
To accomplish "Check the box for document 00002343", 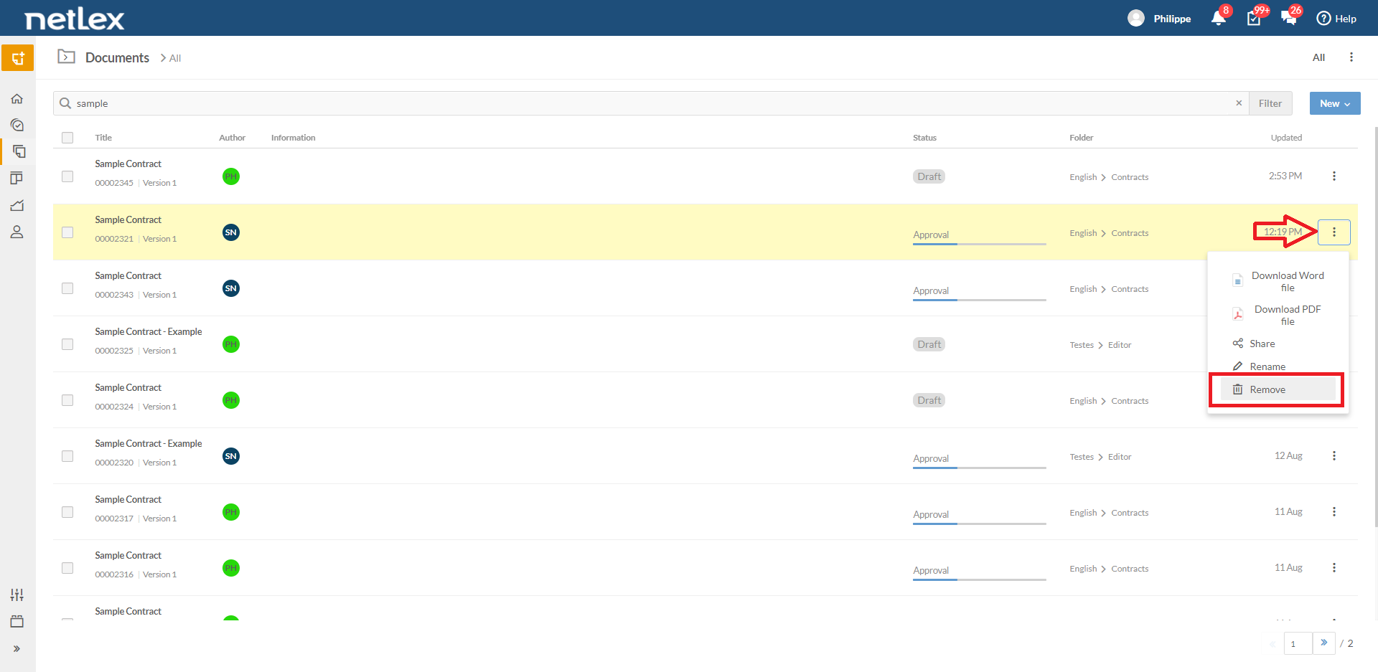I will coord(67,288).
